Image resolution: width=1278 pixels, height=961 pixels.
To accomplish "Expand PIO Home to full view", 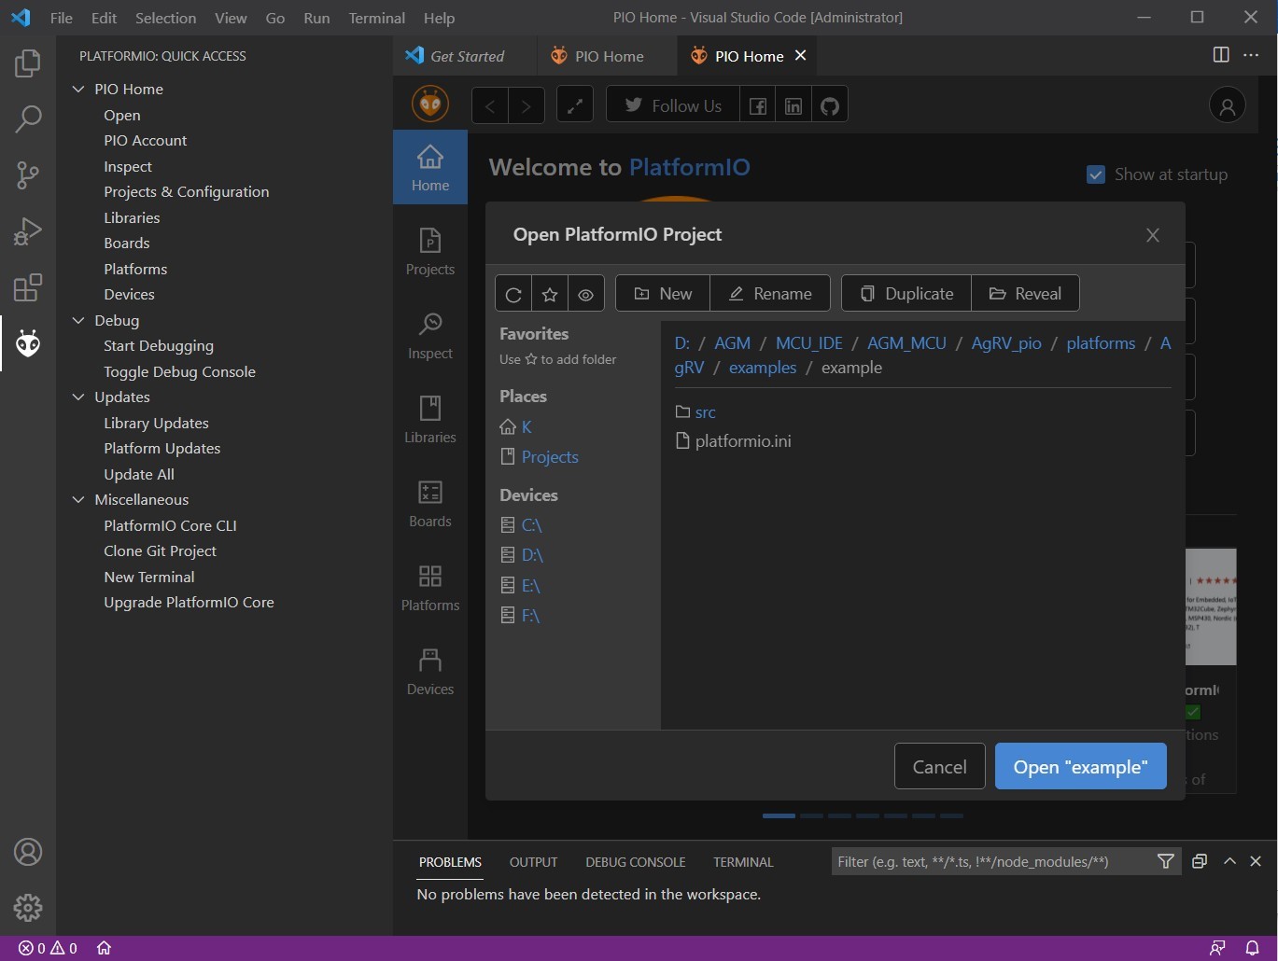I will pyautogui.click(x=575, y=105).
